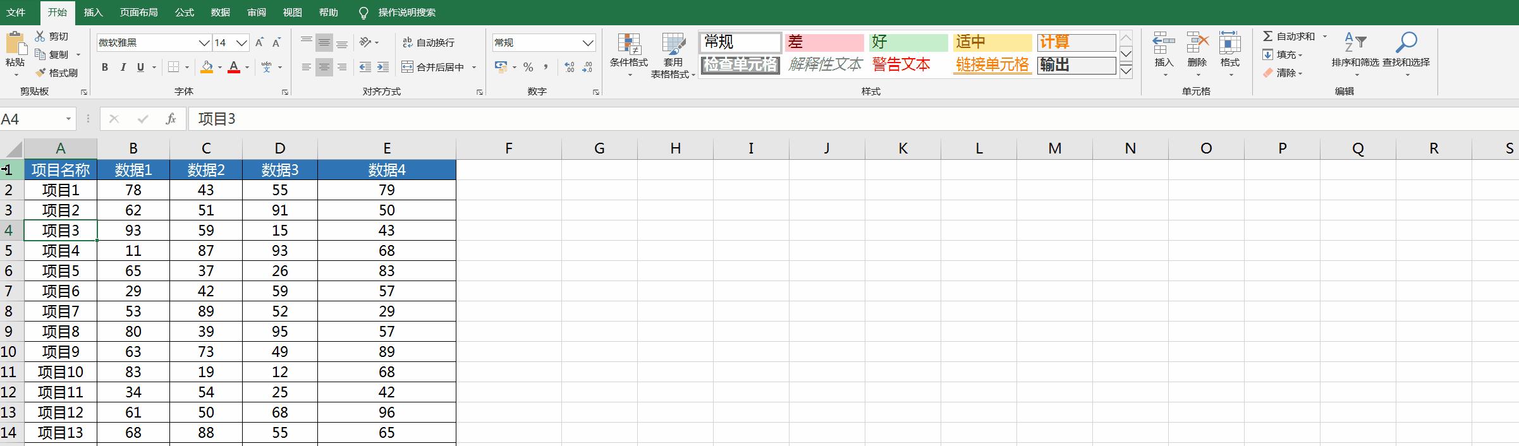Select the cell containing 项目10
Image resolution: width=1519 pixels, height=446 pixels.
61,371
